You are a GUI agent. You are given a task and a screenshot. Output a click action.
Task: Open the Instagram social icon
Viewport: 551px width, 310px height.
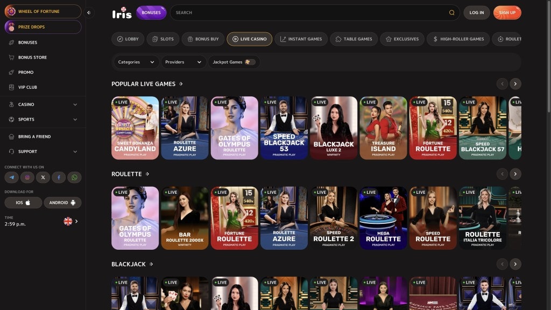click(x=27, y=178)
